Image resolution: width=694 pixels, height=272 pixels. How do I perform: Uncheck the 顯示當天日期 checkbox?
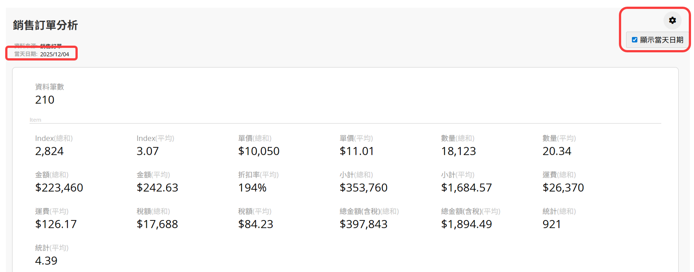click(x=635, y=40)
